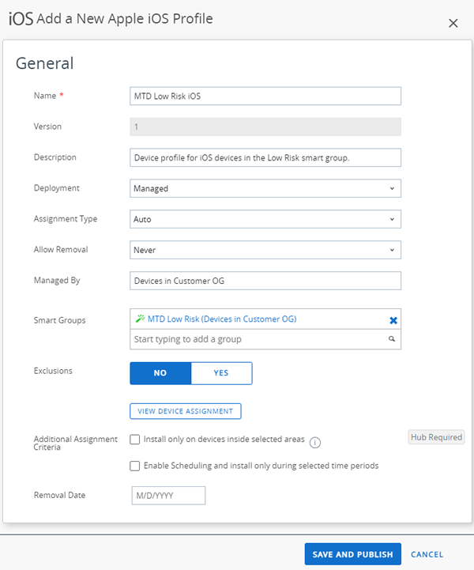
Task: Click the 'Additional Assignment Criteria' label
Action: pos(76,444)
